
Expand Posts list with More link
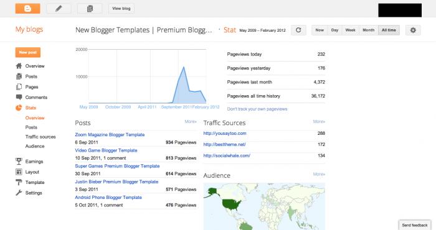coord(191,121)
